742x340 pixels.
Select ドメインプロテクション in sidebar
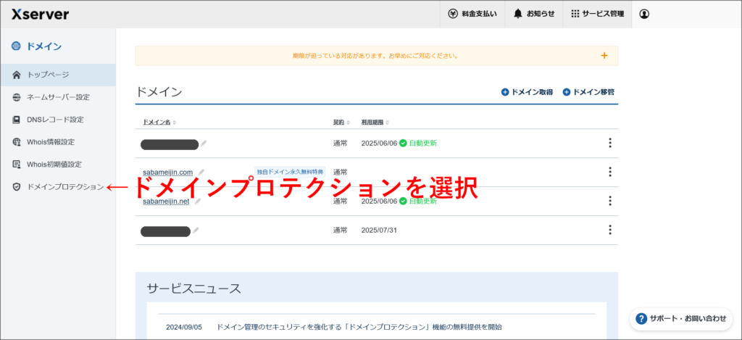(58, 187)
